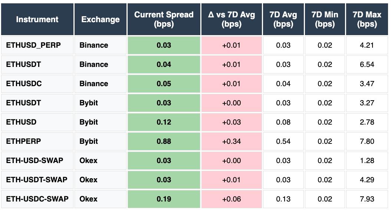391x210 pixels.
Task: Click the ETH-USDC-SWAP instrument cell
Action: coord(37,199)
